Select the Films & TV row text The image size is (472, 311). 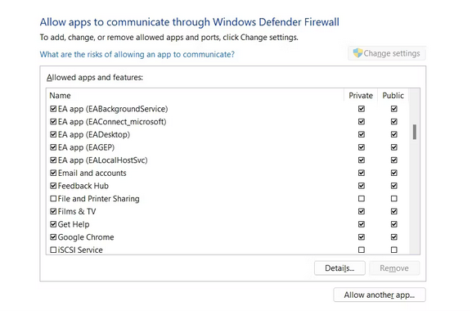77,211
